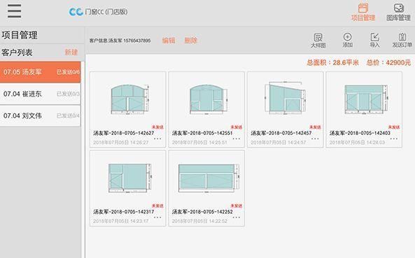Open thumbnail of 汤友军-2018-0705-142252

coord(209,178)
